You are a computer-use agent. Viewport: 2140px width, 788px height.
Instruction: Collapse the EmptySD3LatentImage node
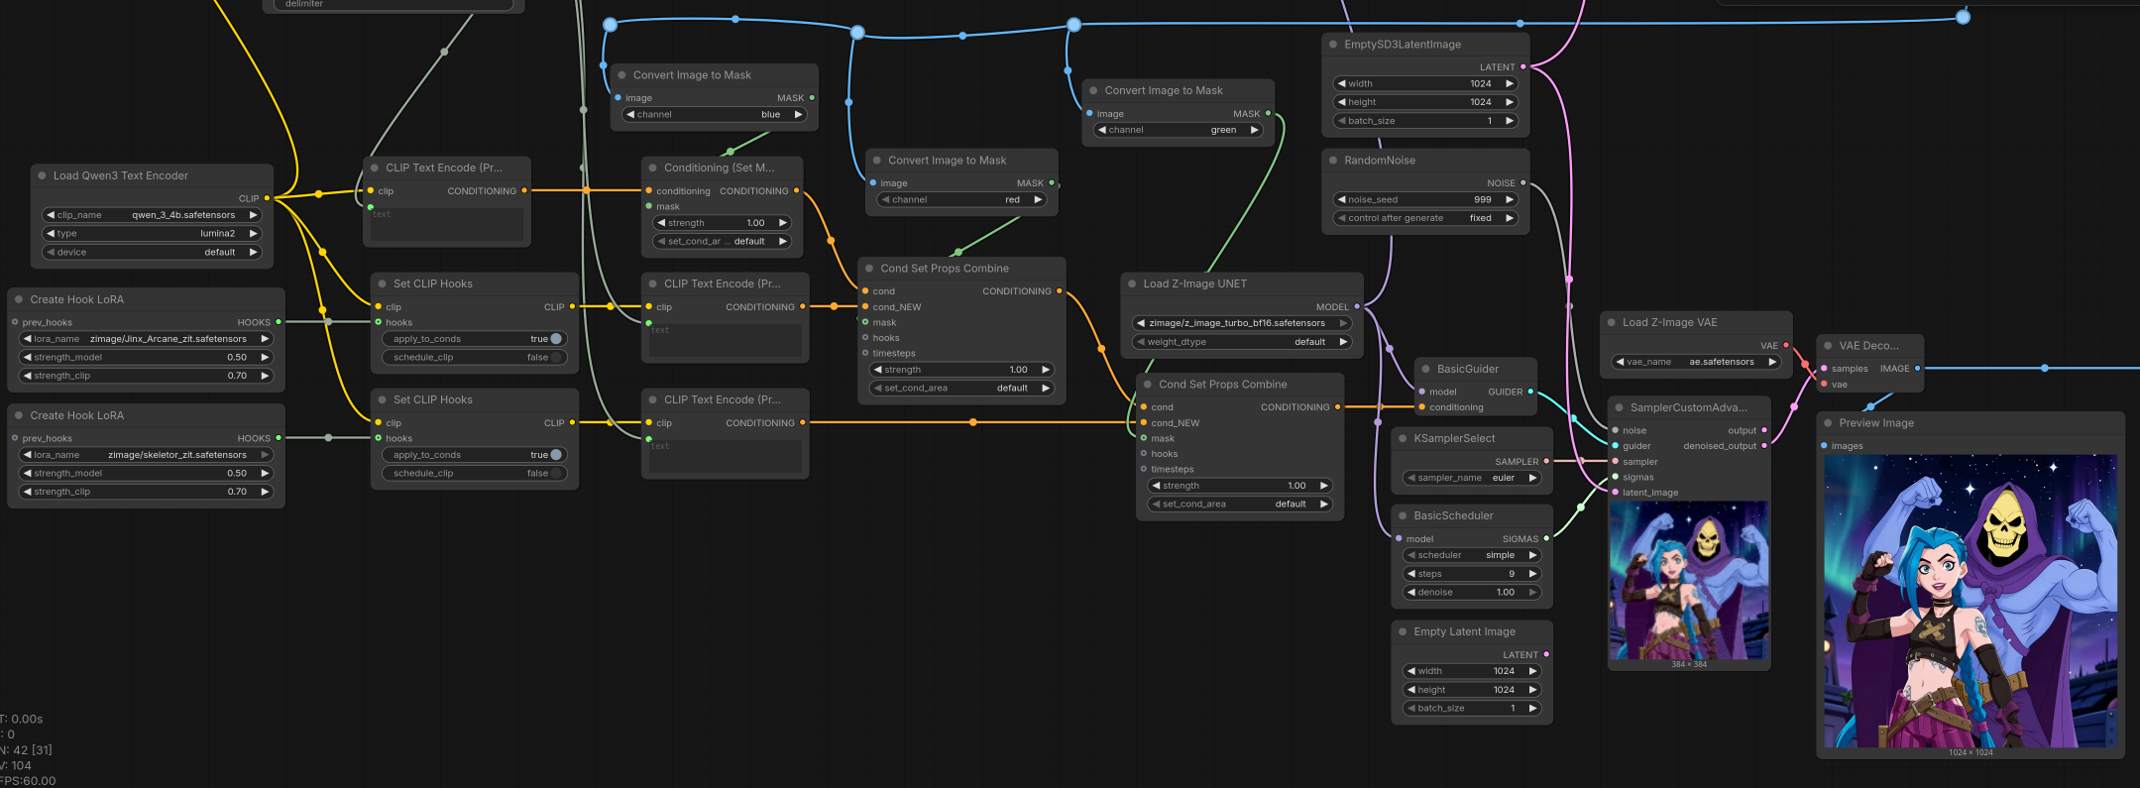(1333, 45)
